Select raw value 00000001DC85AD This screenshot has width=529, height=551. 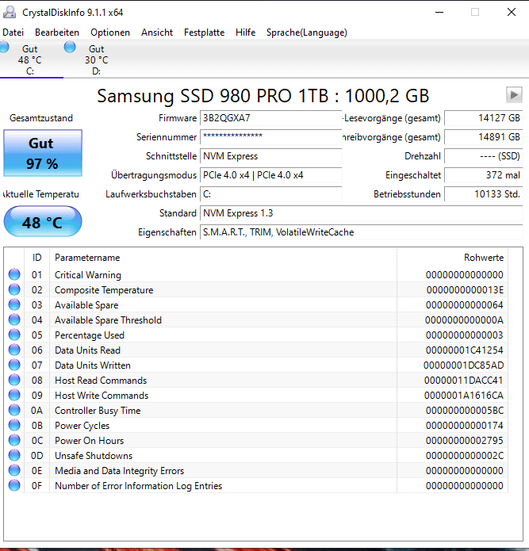coord(464,365)
